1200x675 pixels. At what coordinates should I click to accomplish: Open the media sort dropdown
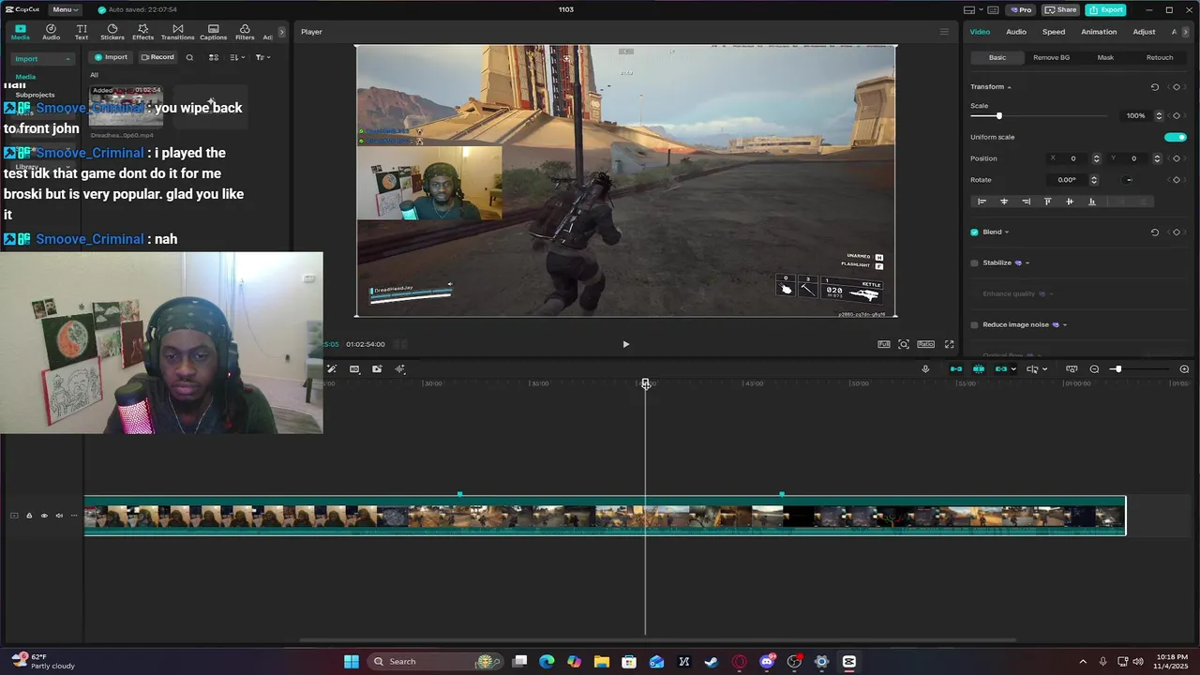click(x=237, y=57)
